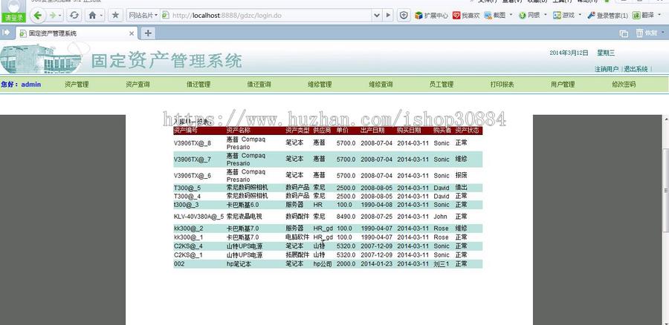Click the 我喜欢 toolbar button

pyautogui.click(x=466, y=16)
